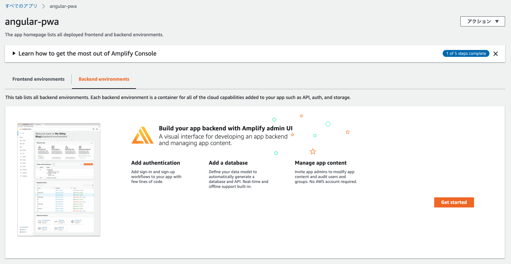511x264 pixels.
Task: Dismiss the Amplify Console tips banner
Action: coord(495,54)
